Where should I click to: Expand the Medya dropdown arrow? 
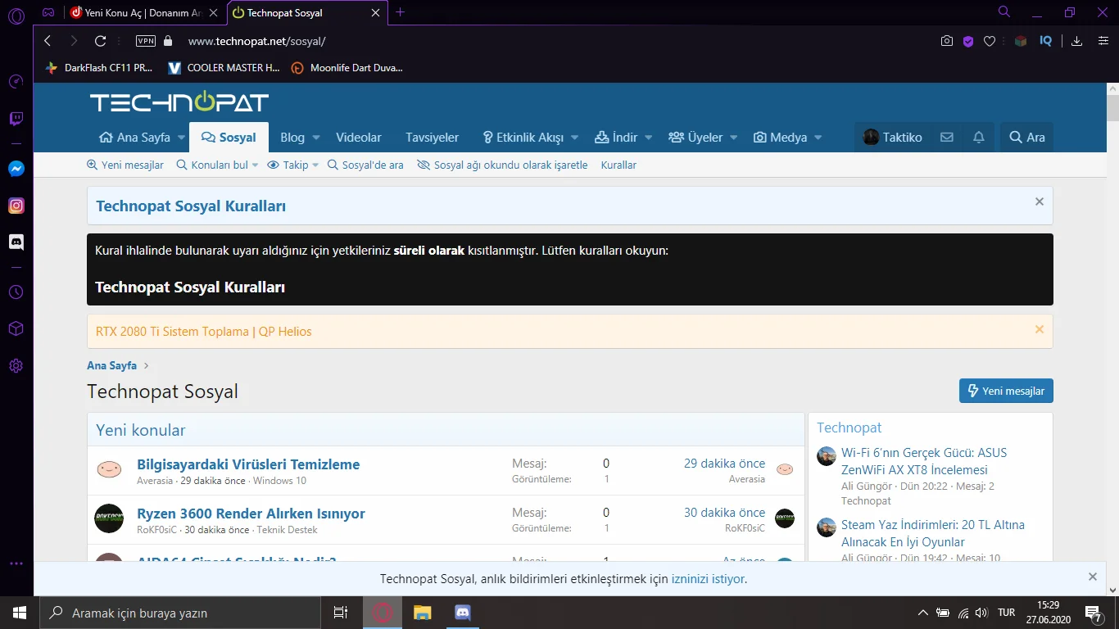pos(818,138)
